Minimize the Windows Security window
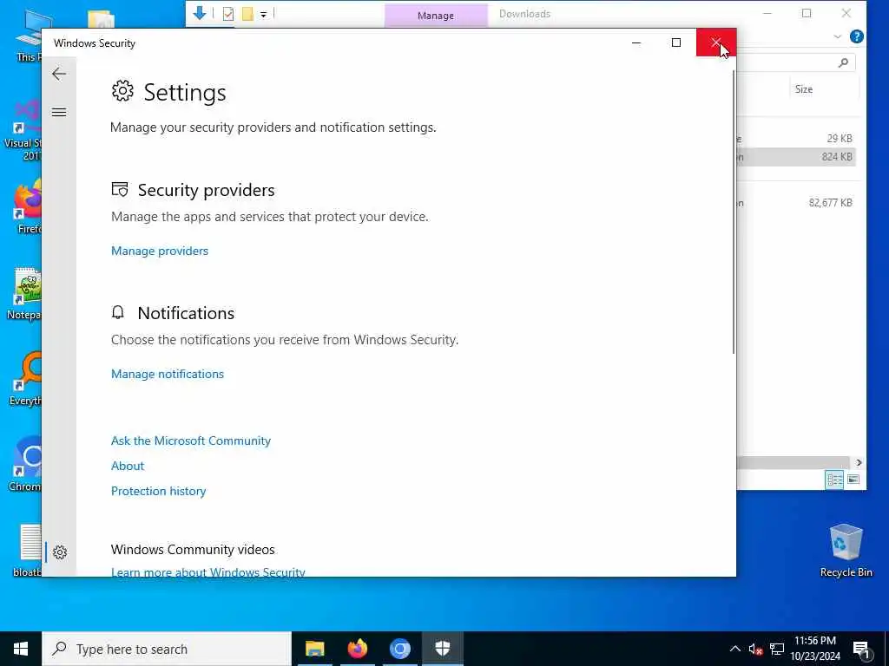The height and width of the screenshot is (666, 889). [636, 42]
